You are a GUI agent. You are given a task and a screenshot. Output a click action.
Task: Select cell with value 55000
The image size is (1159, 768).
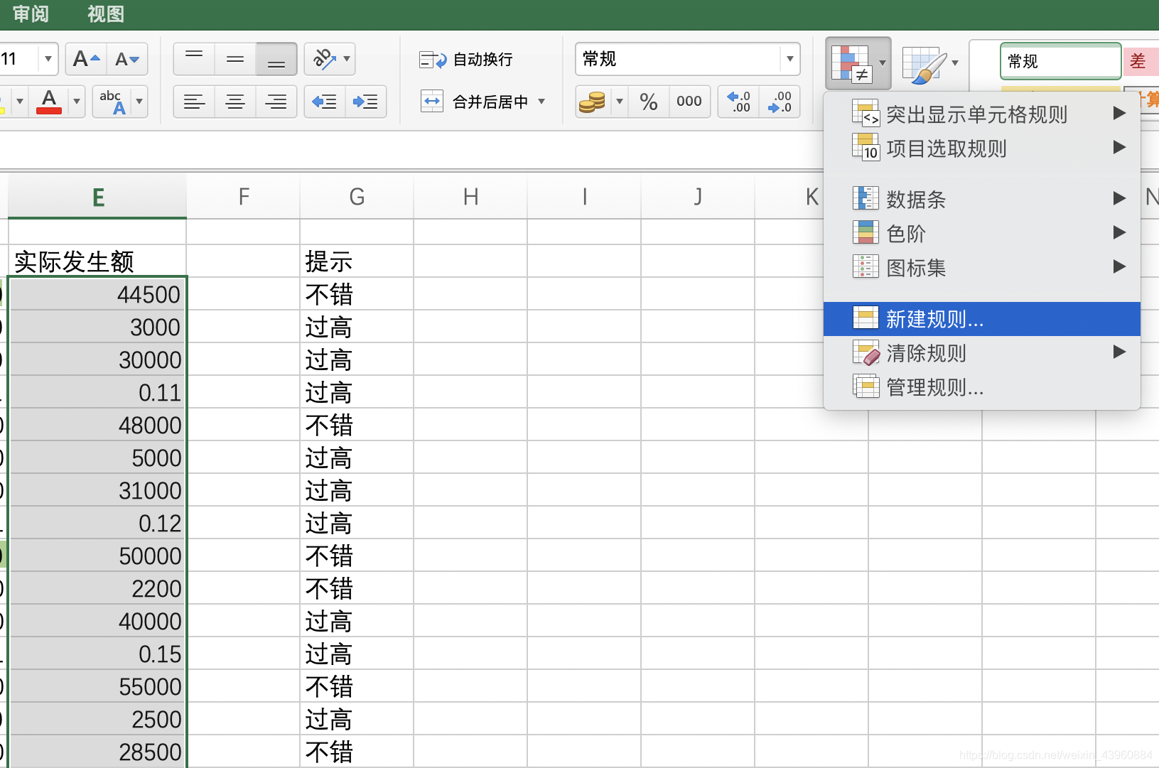pos(97,686)
